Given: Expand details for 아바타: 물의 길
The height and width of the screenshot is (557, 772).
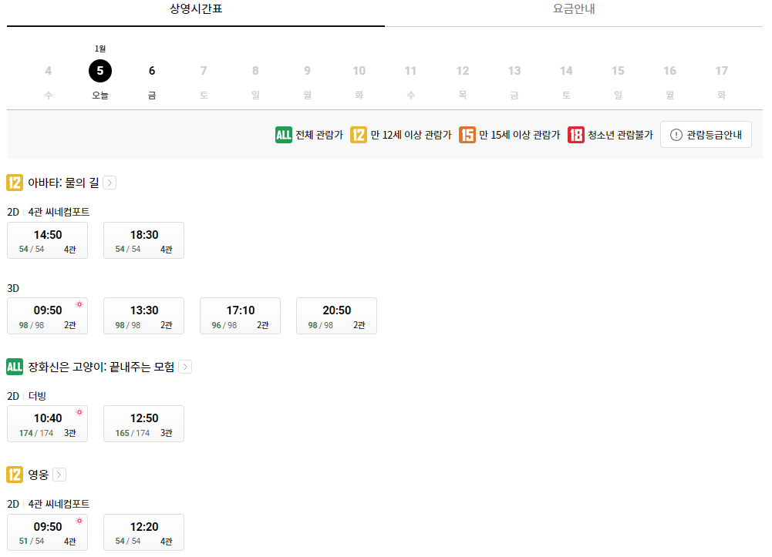Looking at the screenshot, I should (110, 183).
